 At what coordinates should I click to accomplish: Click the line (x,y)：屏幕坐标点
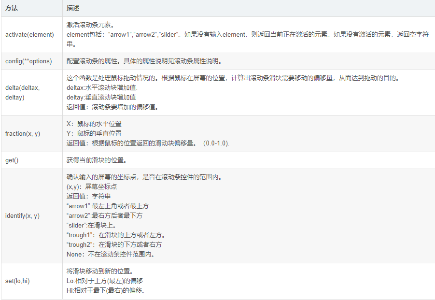click(92, 187)
